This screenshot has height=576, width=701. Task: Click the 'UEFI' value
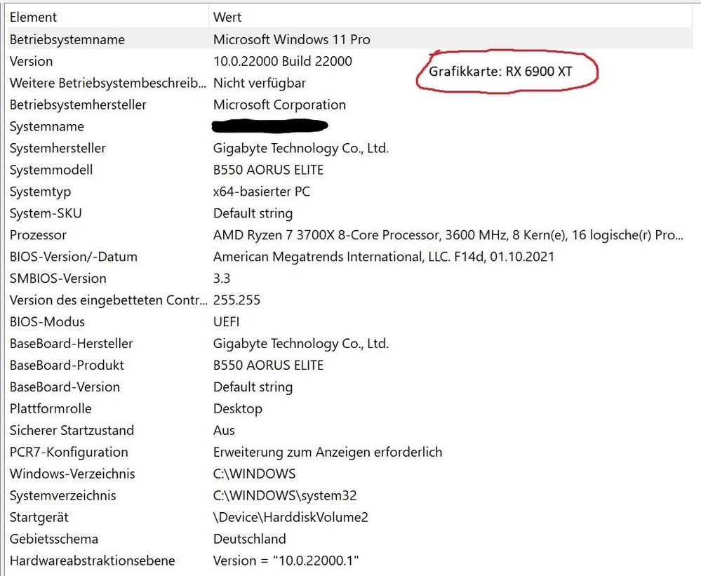(x=226, y=322)
